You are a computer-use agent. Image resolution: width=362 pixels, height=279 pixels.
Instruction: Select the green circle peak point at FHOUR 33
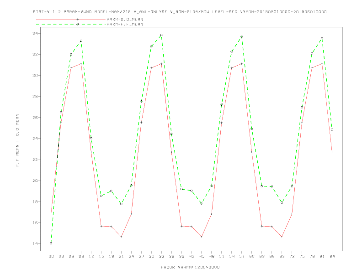pyautogui.click(x=161, y=35)
